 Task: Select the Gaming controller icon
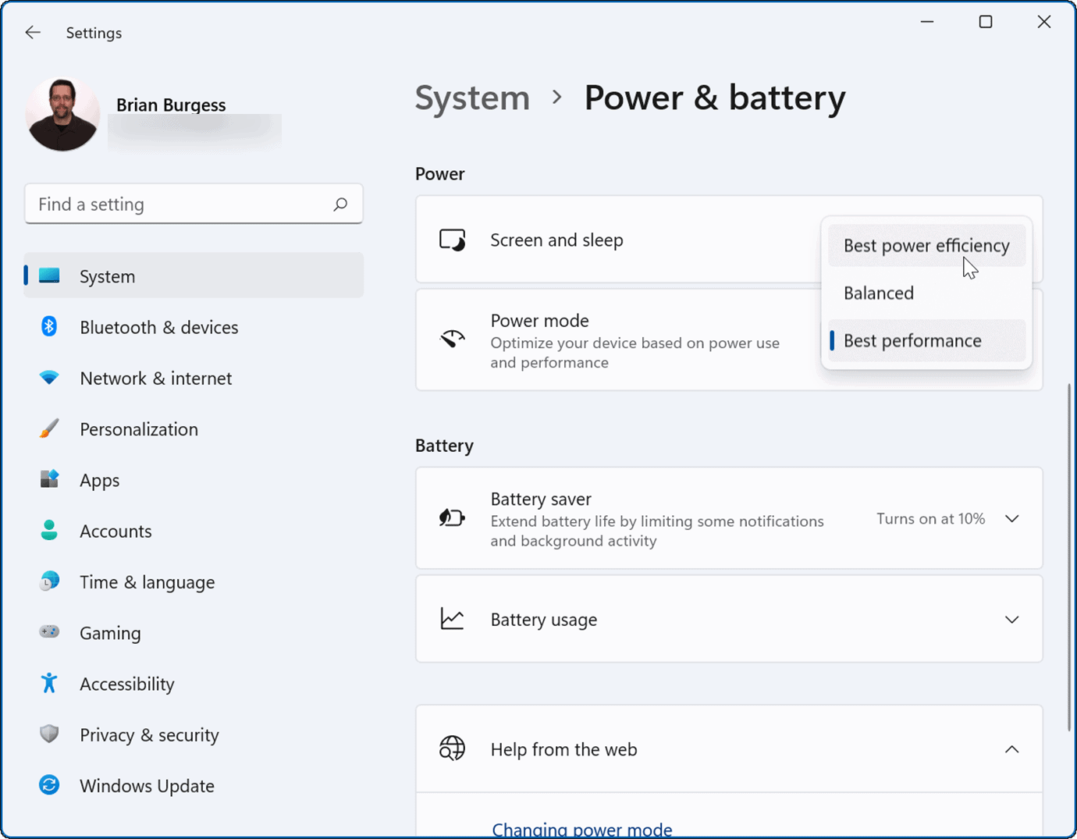click(x=48, y=632)
